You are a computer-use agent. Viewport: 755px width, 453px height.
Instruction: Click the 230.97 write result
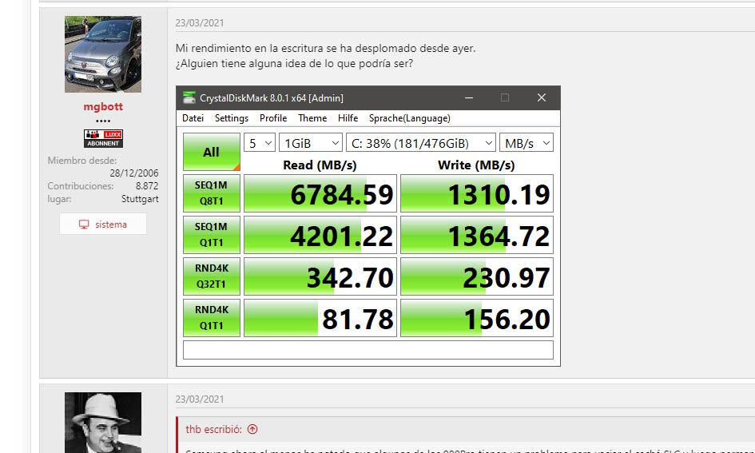click(477, 276)
